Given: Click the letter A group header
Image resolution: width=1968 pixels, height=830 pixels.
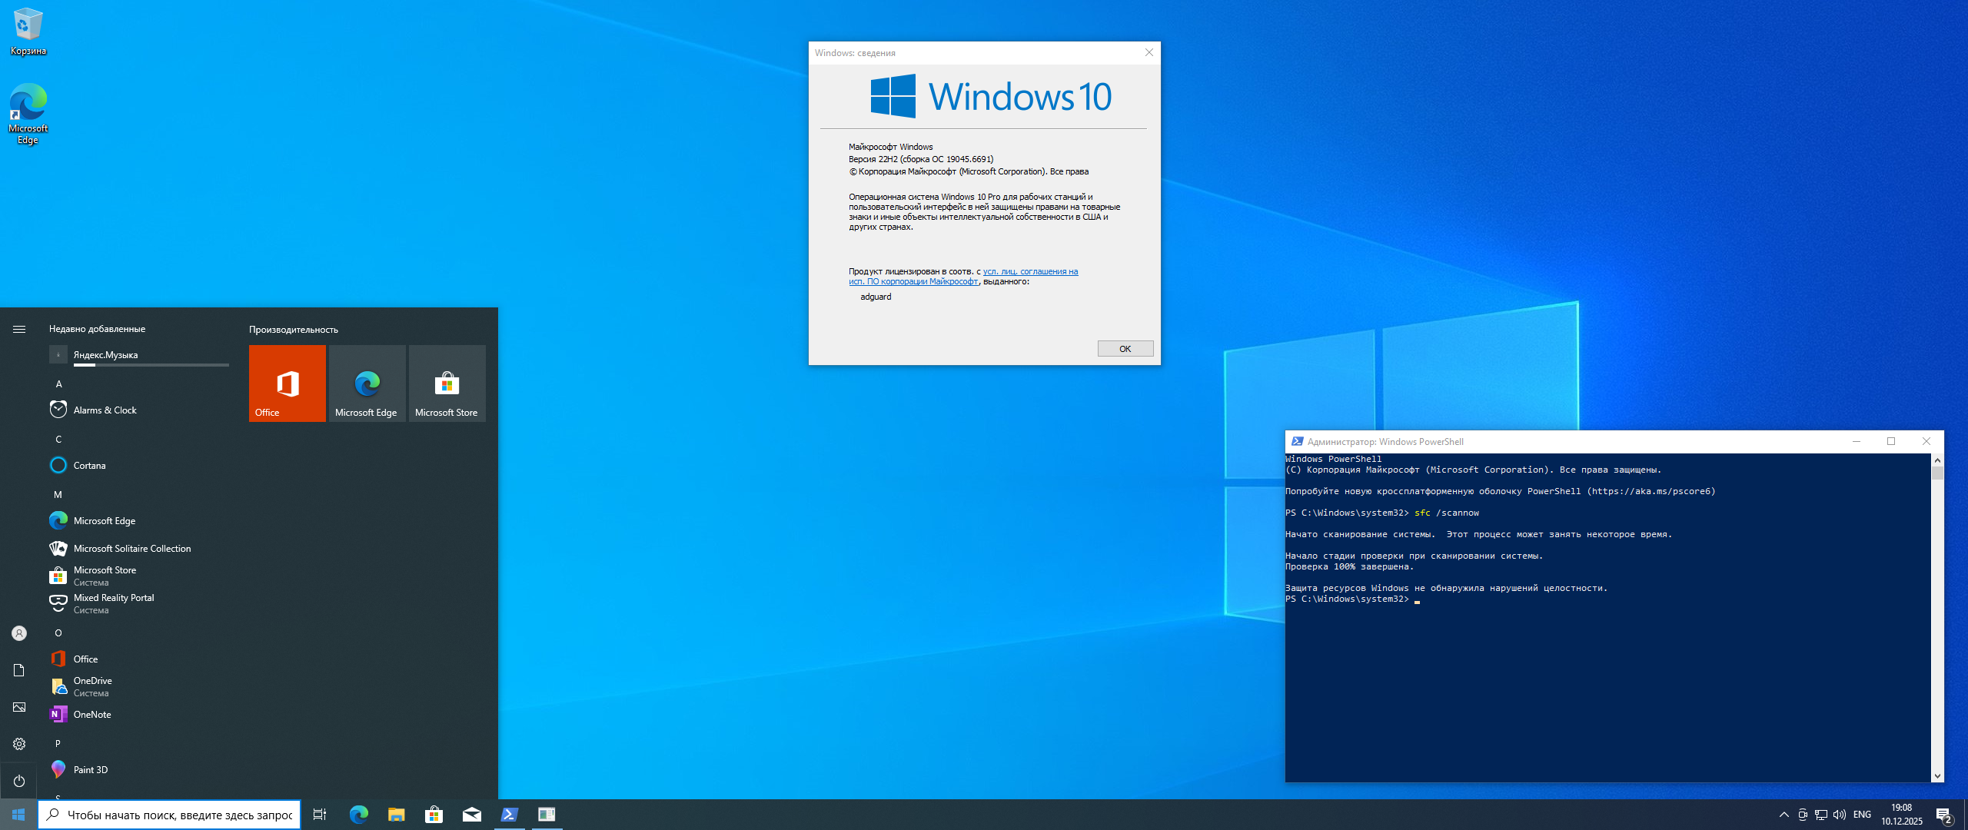Looking at the screenshot, I should point(58,384).
